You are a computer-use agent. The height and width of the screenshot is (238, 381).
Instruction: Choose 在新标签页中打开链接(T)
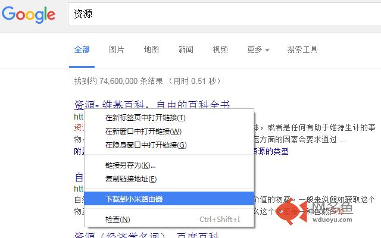(x=169, y=118)
